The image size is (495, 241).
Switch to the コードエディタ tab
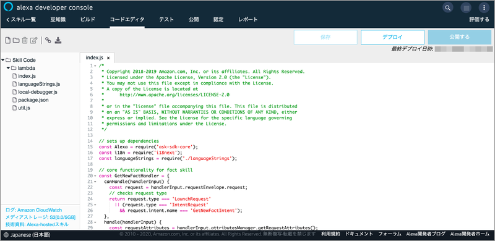coord(127,20)
